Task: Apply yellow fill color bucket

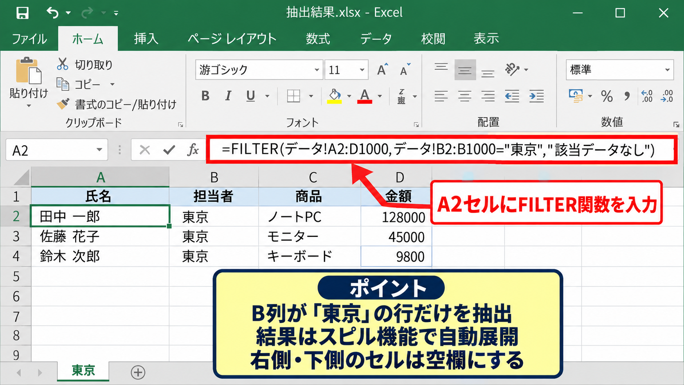Action: [334, 96]
